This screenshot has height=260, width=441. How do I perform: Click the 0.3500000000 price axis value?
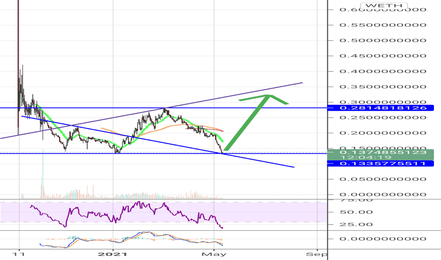tap(383, 87)
